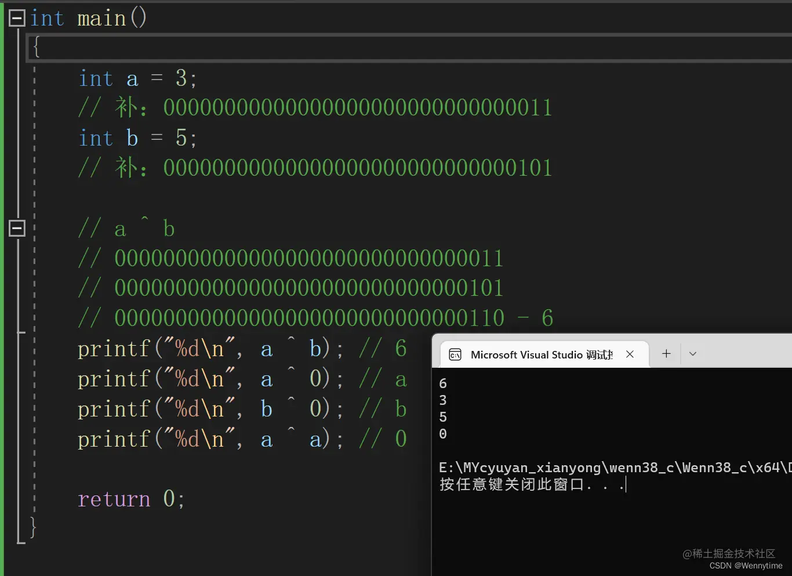Collapse the main() function fold marker
The width and height of the screenshot is (792, 576).
click(17, 19)
